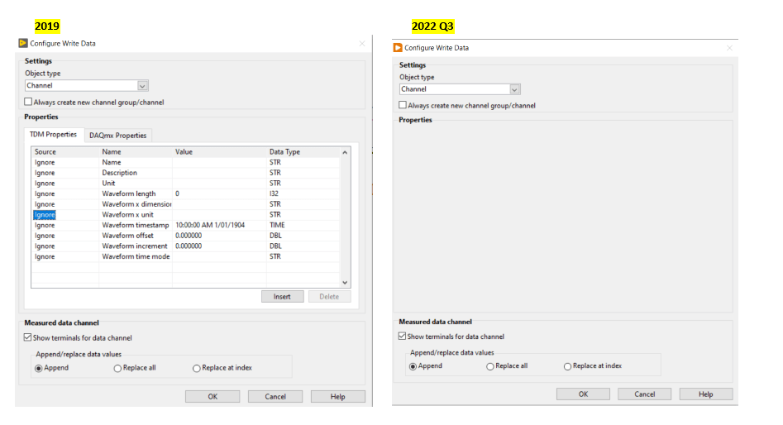This screenshot has height=425, width=783.
Task: Click the Name column header
Action: tap(136, 152)
